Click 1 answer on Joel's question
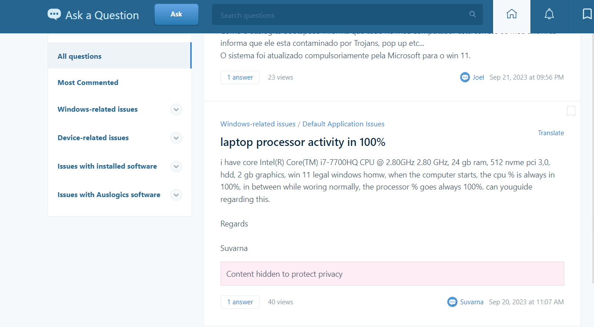 tap(240, 77)
